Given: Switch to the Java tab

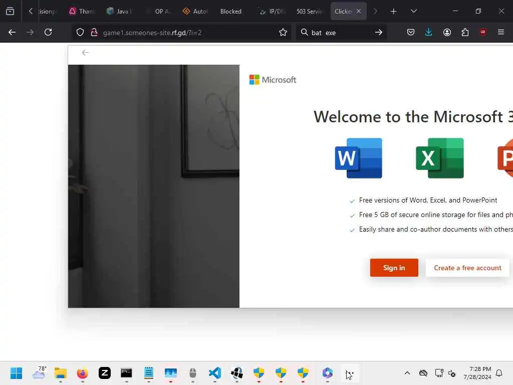Looking at the screenshot, I should tap(119, 12).
